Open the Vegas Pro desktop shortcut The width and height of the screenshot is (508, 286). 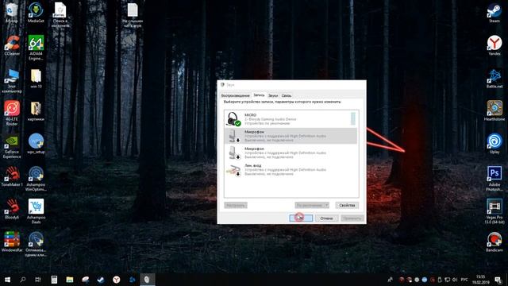[x=495, y=211]
